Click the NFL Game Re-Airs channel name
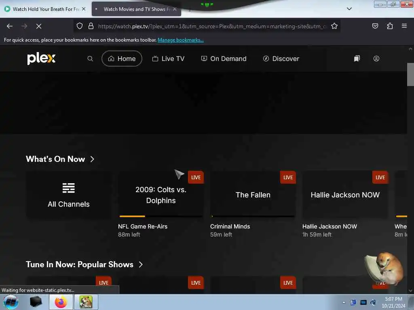This screenshot has width=414, height=310. [x=143, y=226]
